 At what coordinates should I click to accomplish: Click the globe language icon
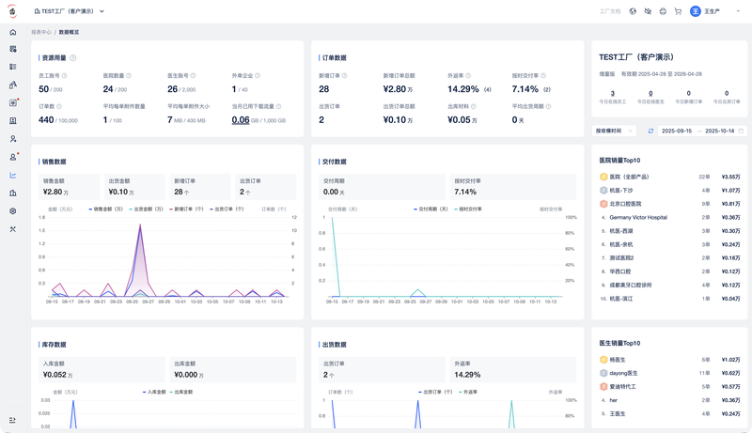(633, 11)
